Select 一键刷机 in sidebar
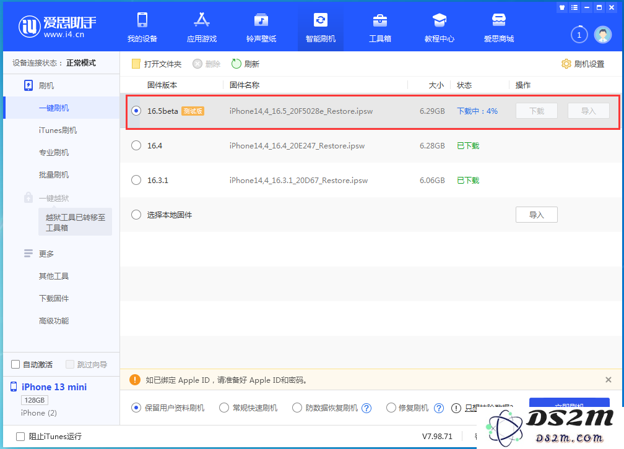The height and width of the screenshot is (449, 624). [x=54, y=108]
